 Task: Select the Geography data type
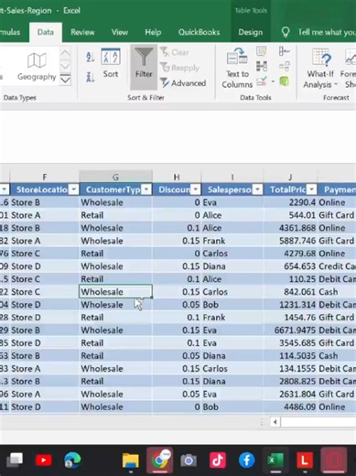click(37, 67)
